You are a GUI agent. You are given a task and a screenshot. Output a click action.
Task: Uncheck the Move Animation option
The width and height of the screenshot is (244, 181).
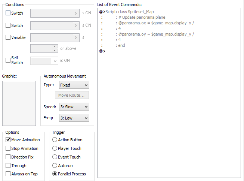click(x=8, y=140)
